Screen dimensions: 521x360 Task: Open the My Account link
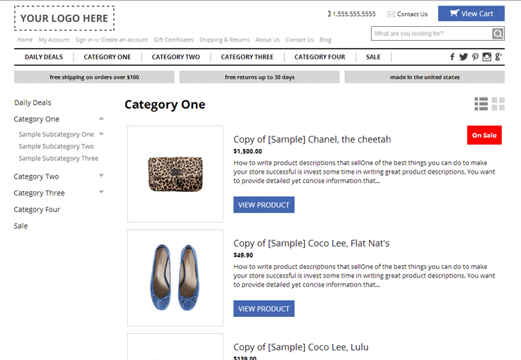54,40
